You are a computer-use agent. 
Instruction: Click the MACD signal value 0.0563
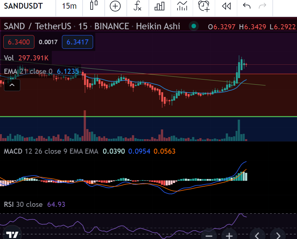point(164,151)
